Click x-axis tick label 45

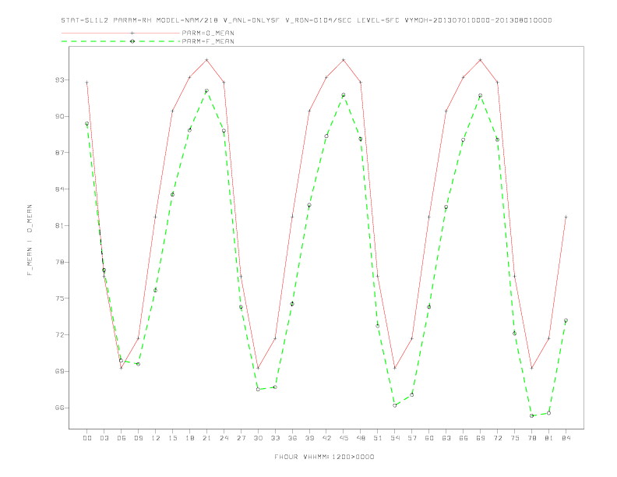coord(344,438)
